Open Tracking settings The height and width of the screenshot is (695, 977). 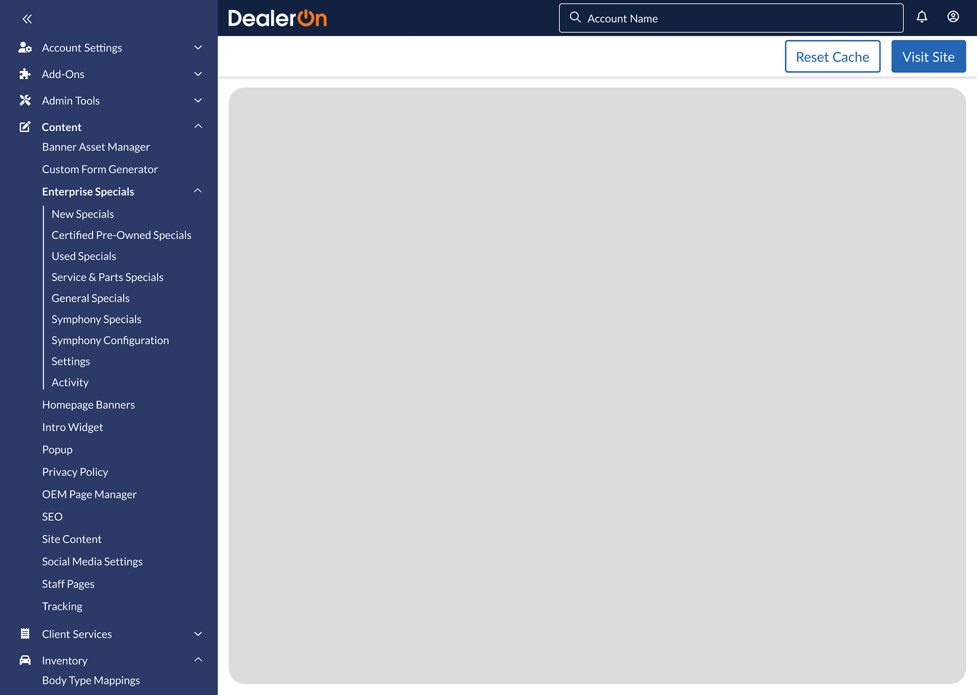(x=62, y=606)
